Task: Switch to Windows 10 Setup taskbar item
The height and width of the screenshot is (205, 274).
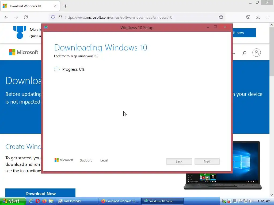Action: [x=162, y=201]
